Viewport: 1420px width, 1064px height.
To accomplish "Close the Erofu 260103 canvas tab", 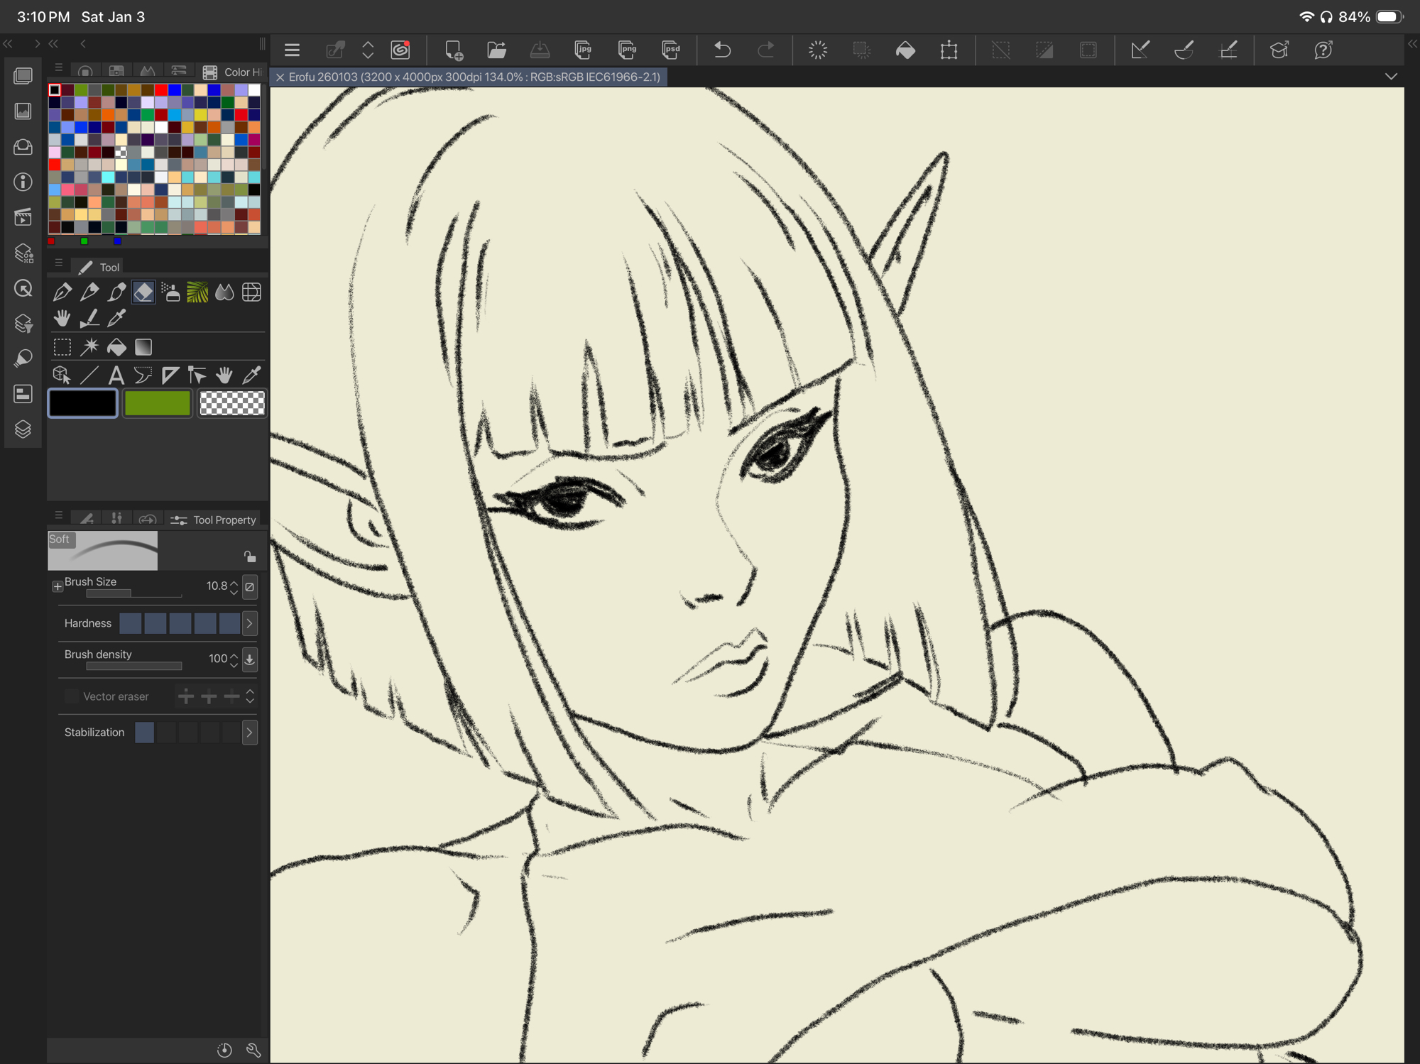I will click(280, 77).
